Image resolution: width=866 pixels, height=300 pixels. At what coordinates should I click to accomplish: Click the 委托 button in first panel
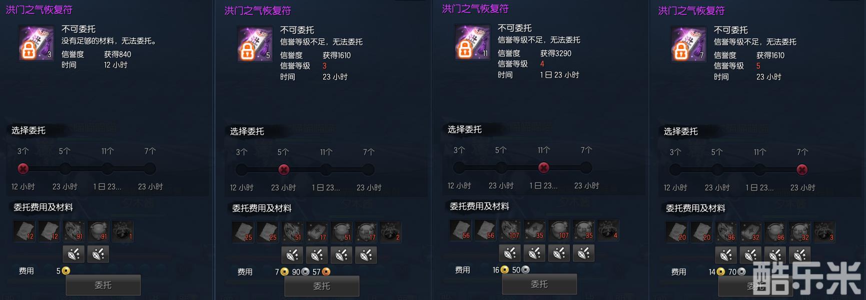coord(103,285)
